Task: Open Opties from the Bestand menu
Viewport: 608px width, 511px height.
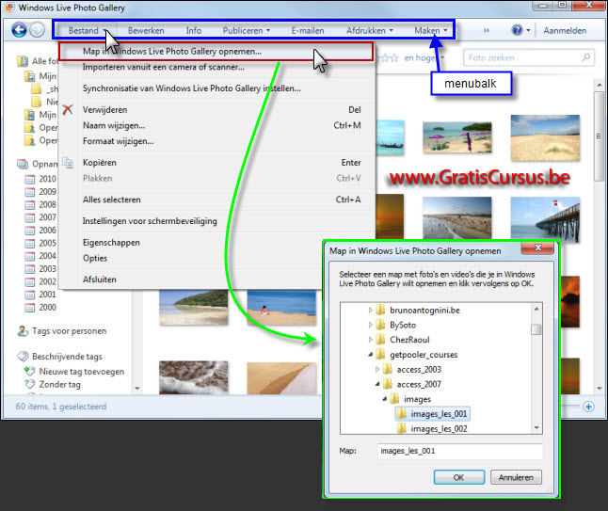Action: pyautogui.click(x=95, y=258)
